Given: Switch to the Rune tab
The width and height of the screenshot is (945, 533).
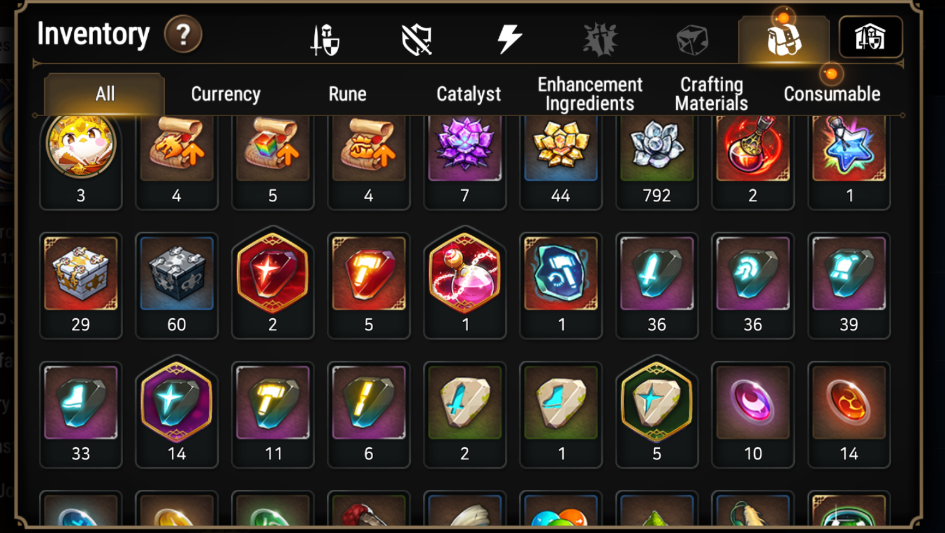Looking at the screenshot, I should click(x=347, y=94).
